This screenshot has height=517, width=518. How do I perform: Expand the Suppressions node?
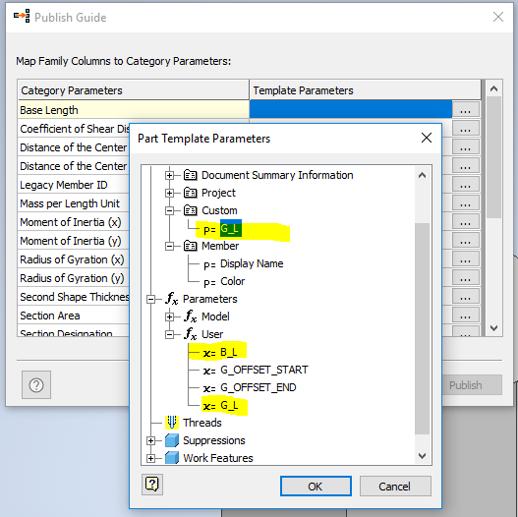pos(151,440)
